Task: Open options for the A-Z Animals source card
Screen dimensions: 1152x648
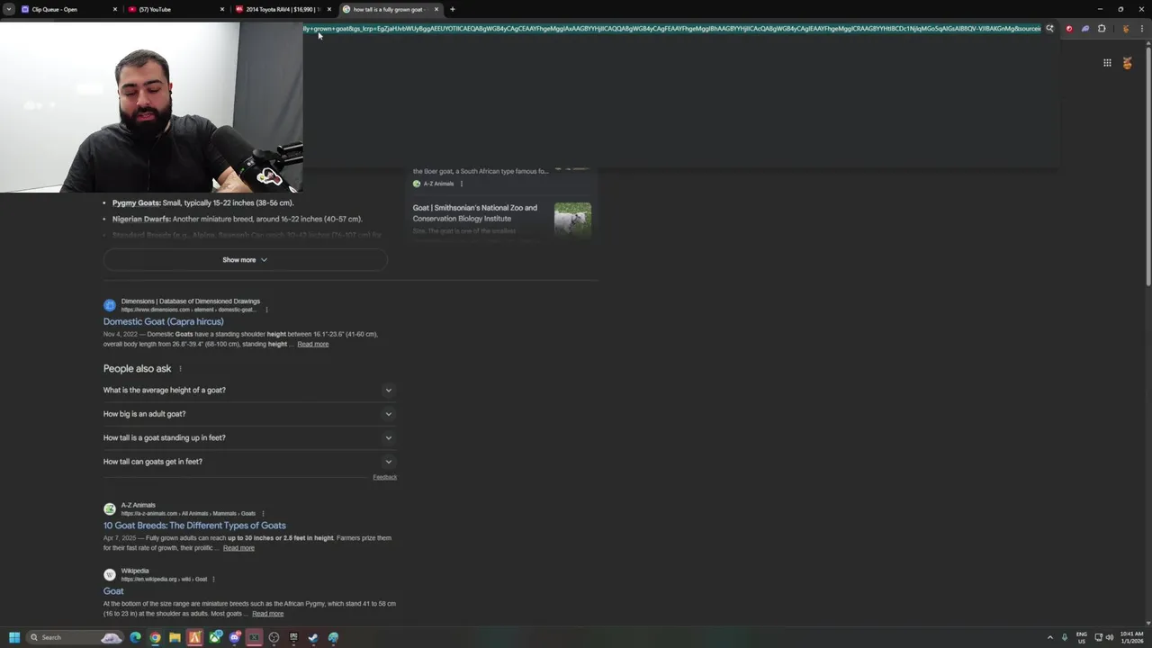Action: (x=462, y=184)
